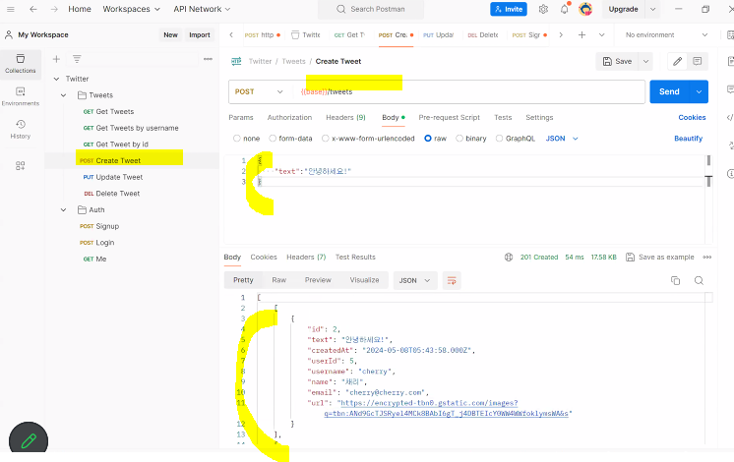Open the No environment selector
The height and width of the screenshot is (462, 734).
click(666, 35)
